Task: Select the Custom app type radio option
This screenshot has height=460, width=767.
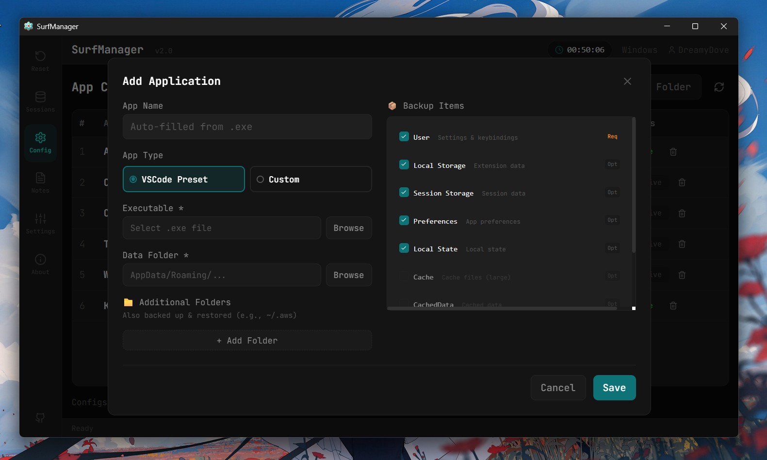Action: [x=311, y=180]
